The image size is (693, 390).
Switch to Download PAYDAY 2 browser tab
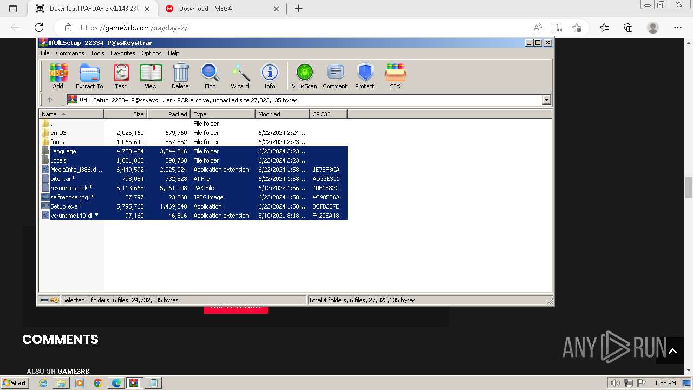click(93, 9)
